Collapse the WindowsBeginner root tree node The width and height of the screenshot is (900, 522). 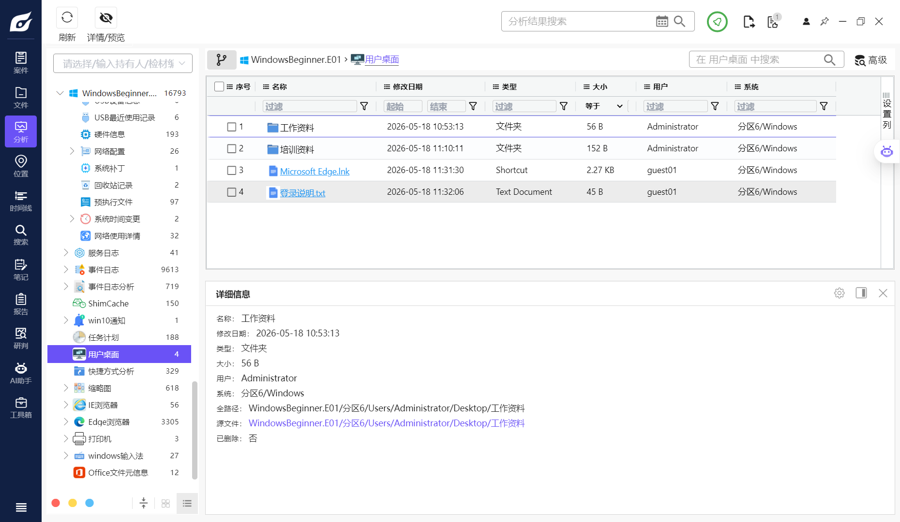click(x=60, y=93)
